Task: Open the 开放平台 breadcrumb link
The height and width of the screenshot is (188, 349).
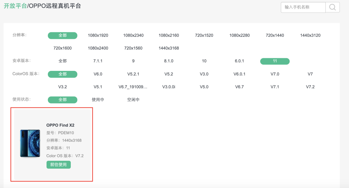Action: pyautogui.click(x=15, y=6)
